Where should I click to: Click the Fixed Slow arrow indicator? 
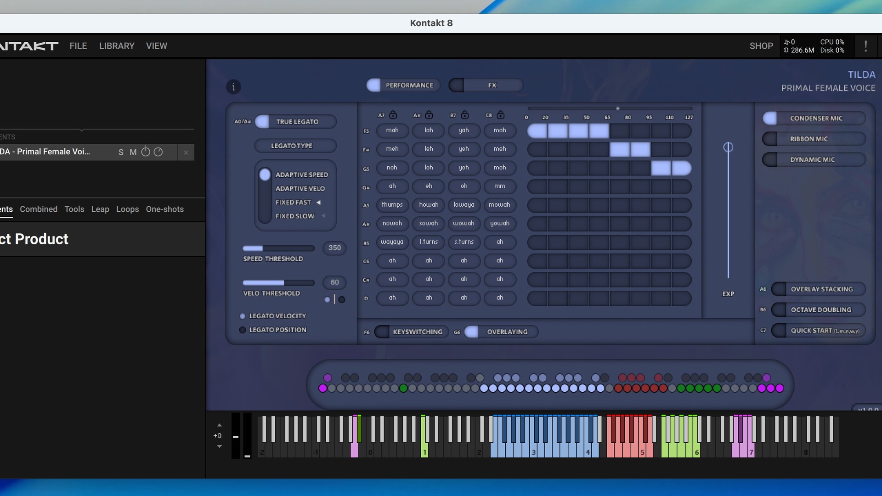pyautogui.click(x=323, y=216)
